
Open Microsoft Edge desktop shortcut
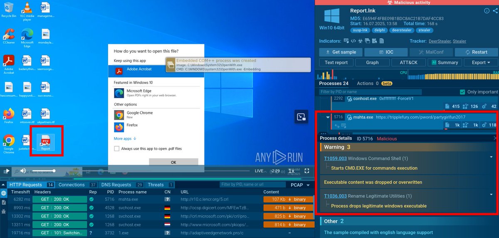[x=27, y=38]
